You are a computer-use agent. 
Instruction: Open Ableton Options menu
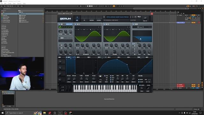click(19, 4)
